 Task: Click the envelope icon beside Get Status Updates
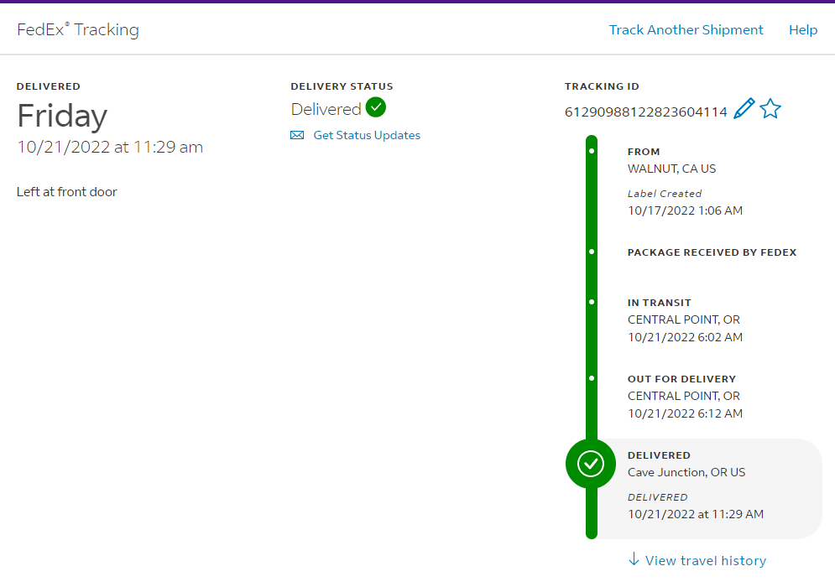click(x=297, y=135)
